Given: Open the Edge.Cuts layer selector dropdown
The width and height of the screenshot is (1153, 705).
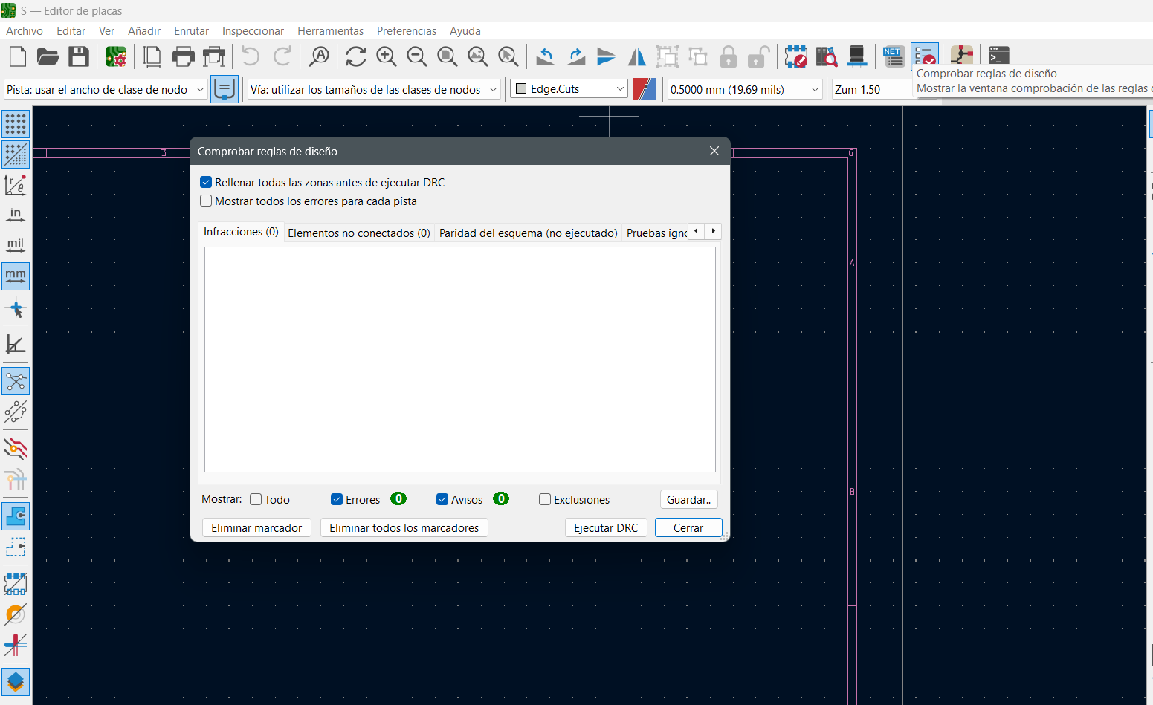Looking at the screenshot, I should 569,89.
